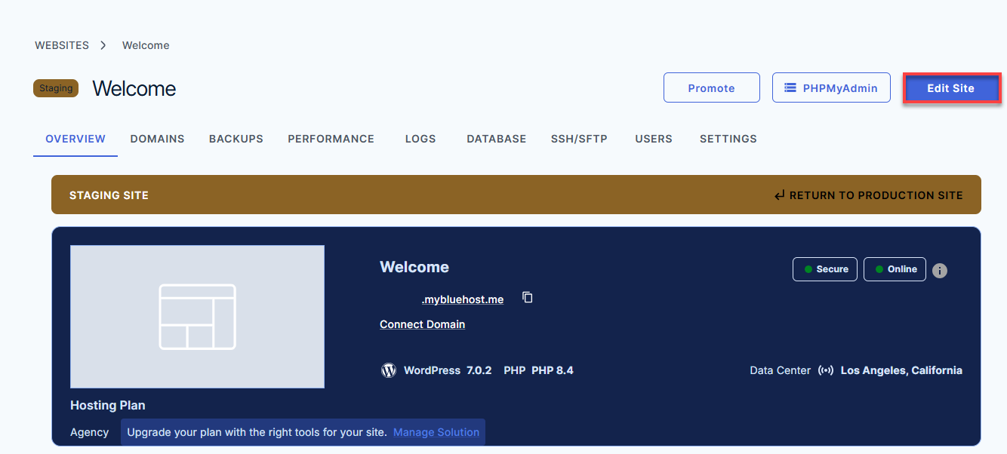Image resolution: width=1007 pixels, height=454 pixels.
Task: Click the database list icon on PHPMyAdmin
Action: 790,87
